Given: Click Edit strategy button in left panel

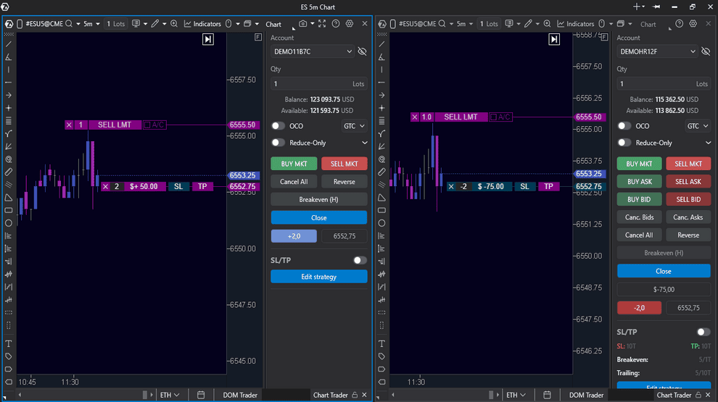Looking at the screenshot, I should pos(318,277).
